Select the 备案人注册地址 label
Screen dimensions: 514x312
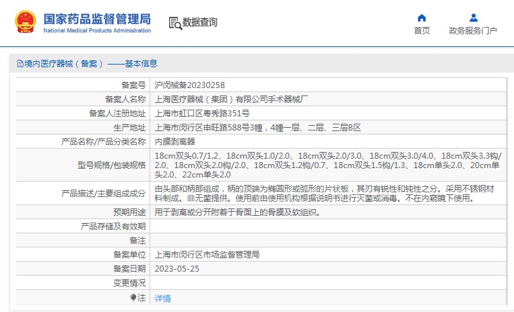(x=117, y=114)
